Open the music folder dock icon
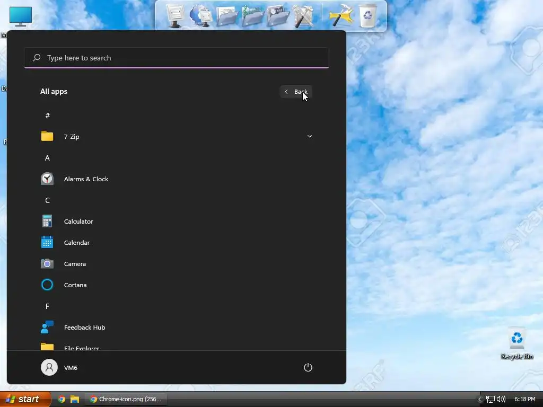Screen dimensions: 543x407 (x=252, y=16)
